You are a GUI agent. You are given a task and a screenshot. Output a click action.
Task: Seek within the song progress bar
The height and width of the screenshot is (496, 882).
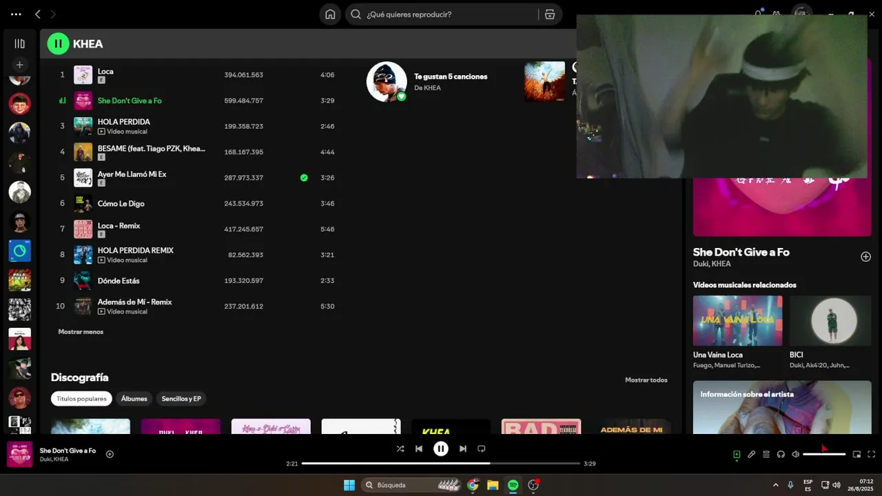[441, 464]
